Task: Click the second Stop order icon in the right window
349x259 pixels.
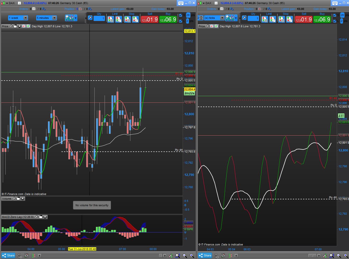Action: click(x=290, y=19)
